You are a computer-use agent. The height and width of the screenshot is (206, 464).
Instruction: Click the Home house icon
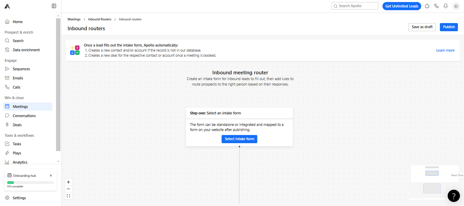click(x=7, y=22)
